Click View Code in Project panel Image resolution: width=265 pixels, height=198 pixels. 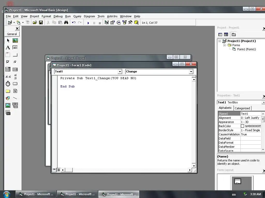220,35
